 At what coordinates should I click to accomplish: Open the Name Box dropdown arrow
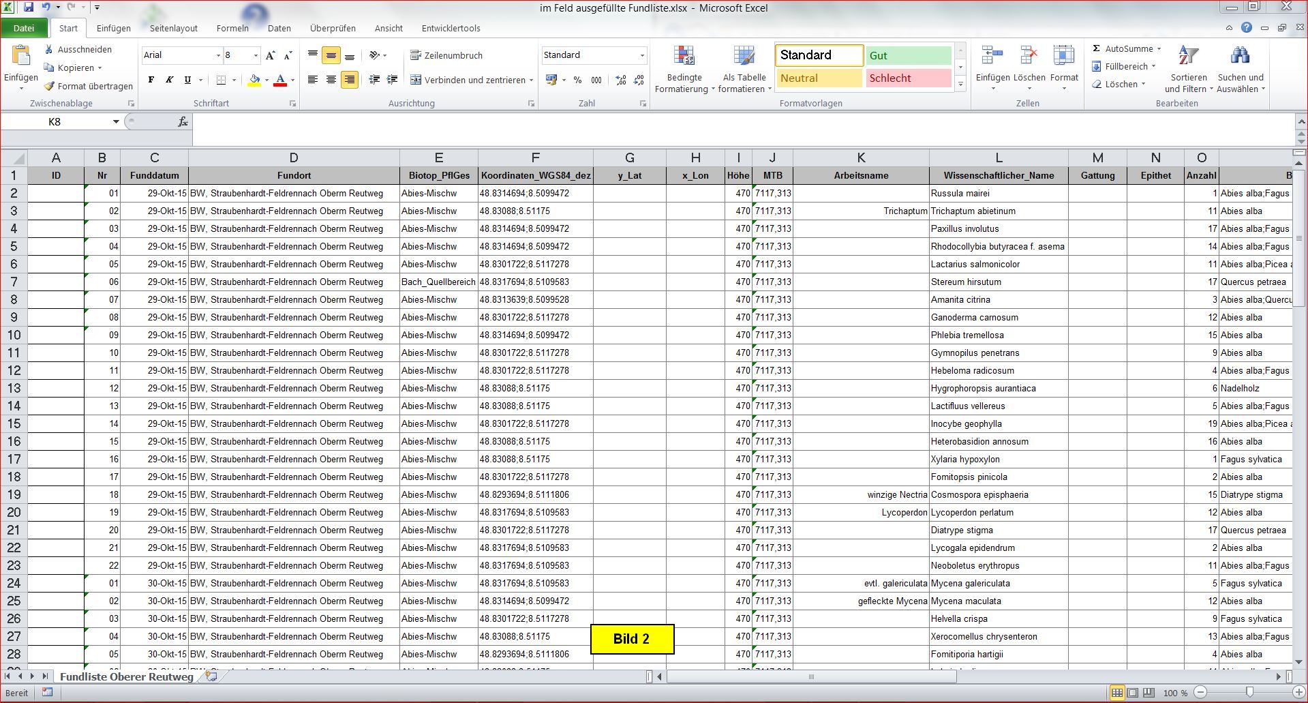pos(116,122)
